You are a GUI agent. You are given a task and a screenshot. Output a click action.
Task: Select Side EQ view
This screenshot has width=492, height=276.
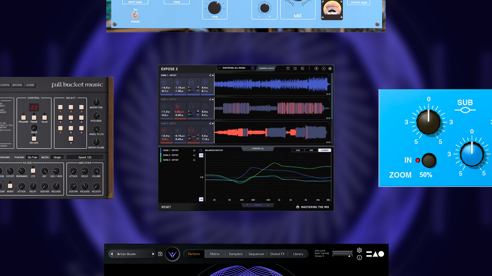click(298, 150)
